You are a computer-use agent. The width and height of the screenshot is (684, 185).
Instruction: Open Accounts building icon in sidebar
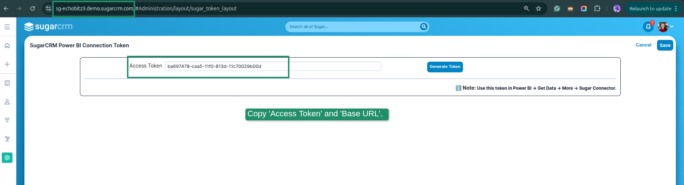7,83
